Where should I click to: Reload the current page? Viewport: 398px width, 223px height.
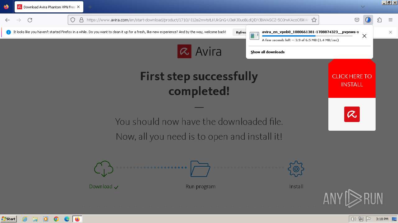[x=30, y=20]
